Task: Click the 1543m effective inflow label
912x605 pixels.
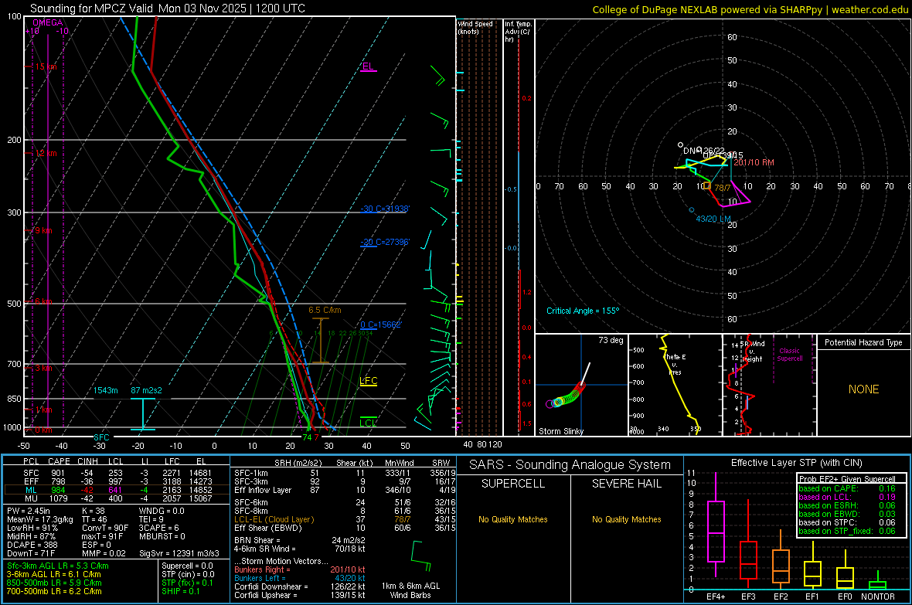Action: pyautogui.click(x=106, y=390)
